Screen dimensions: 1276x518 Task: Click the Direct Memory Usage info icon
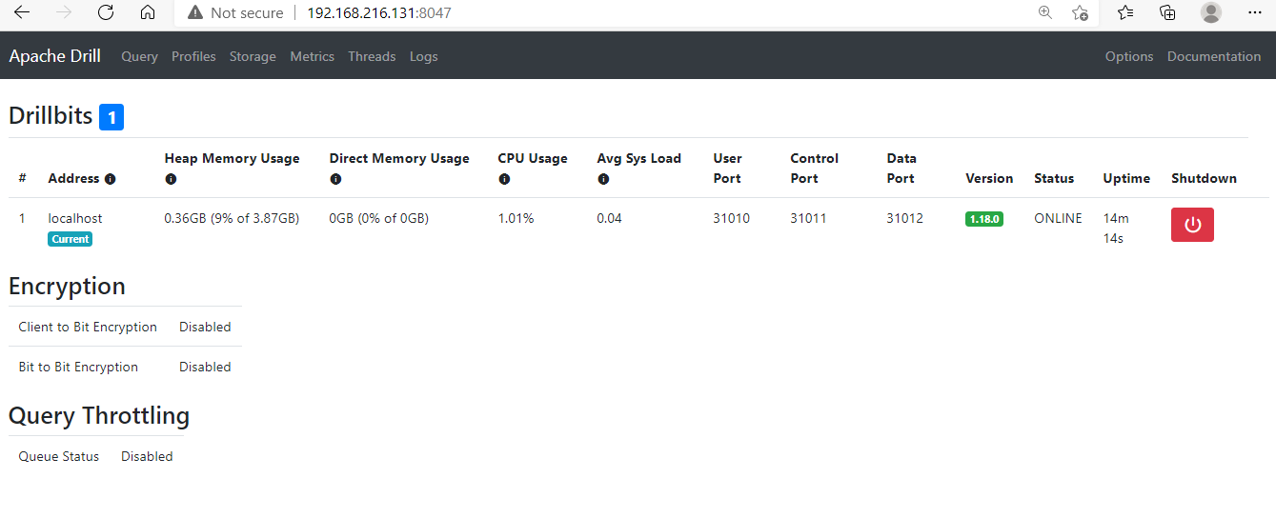(335, 179)
